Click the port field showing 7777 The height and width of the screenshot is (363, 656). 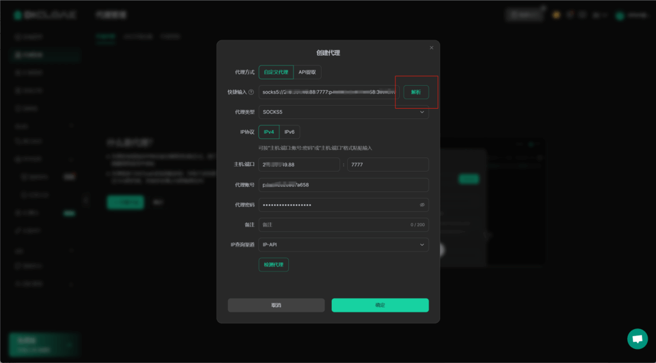coord(388,165)
